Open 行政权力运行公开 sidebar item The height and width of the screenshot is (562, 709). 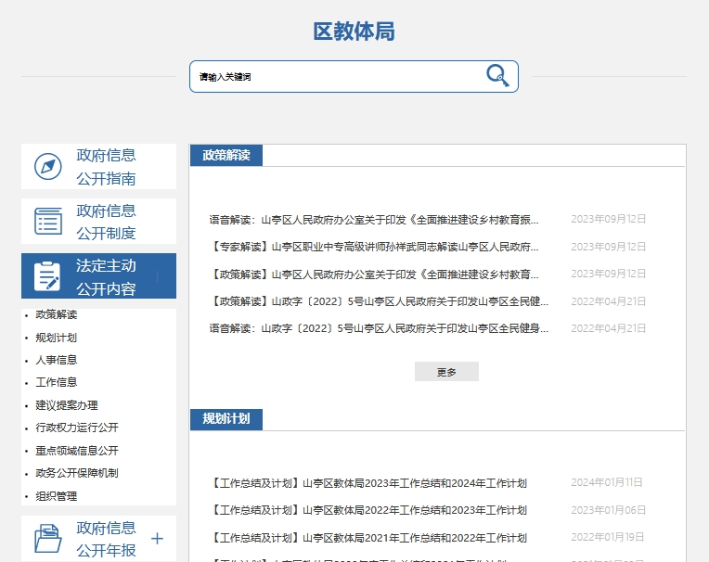tap(77, 428)
